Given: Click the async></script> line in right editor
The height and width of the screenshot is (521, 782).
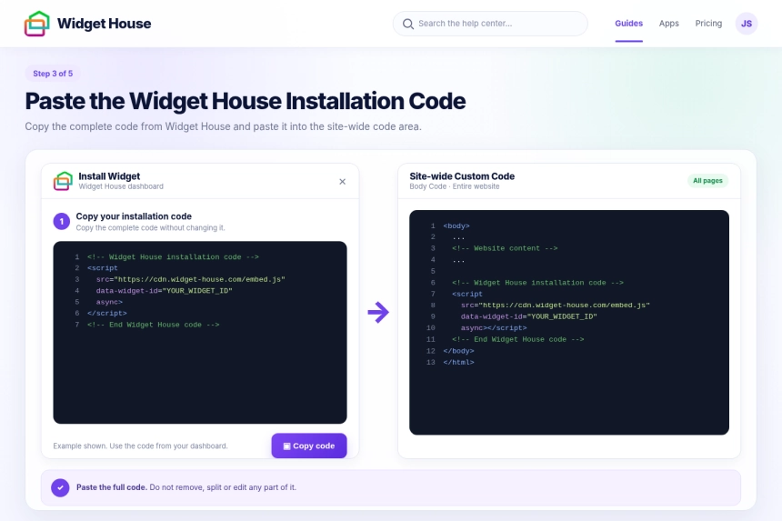Looking at the screenshot, I should [494, 328].
